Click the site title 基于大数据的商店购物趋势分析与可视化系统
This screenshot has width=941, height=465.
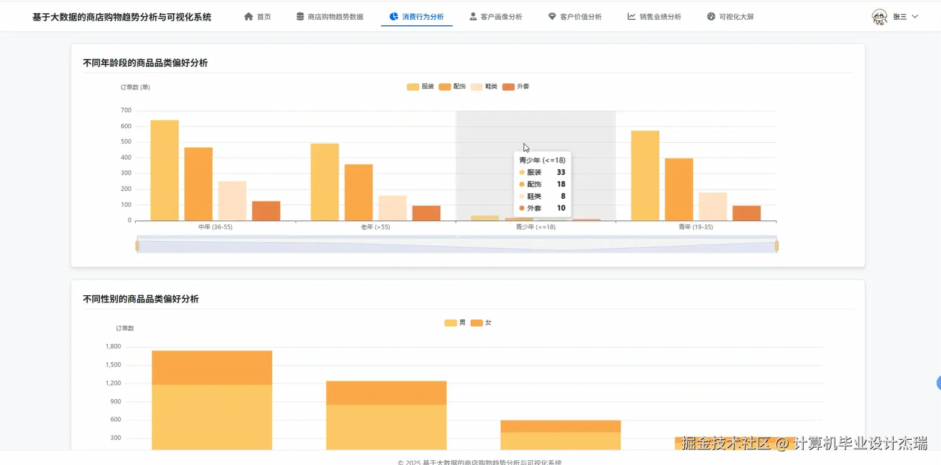[122, 17]
